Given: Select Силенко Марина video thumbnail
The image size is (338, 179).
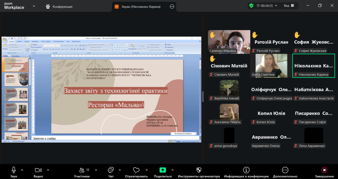Looking at the screenshot, I should (229, 42).
